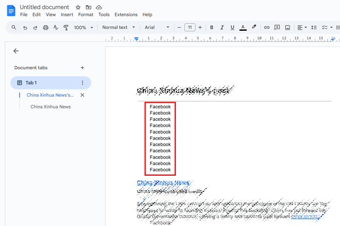The width and height of the screenshot is (340, 226).
Task: Activate the paint format tool
Action: click(66, 27)
